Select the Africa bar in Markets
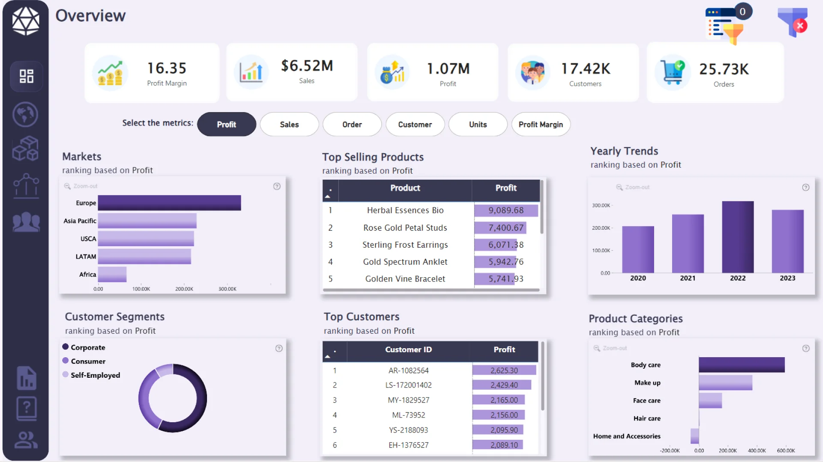 [112, 274]
